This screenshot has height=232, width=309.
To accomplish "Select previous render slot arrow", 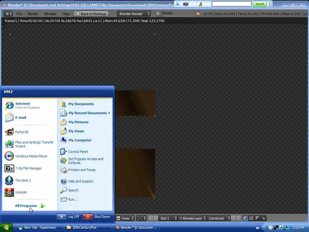I will click(151, 218).
